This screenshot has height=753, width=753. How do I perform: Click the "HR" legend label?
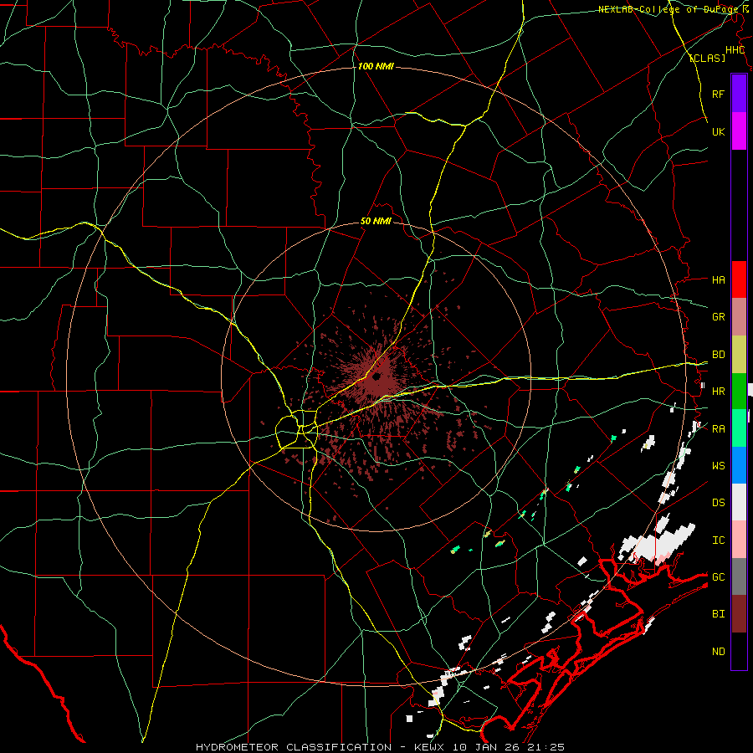[x=718, y=392]
